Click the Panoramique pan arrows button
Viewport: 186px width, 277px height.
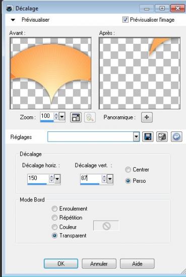147,117
